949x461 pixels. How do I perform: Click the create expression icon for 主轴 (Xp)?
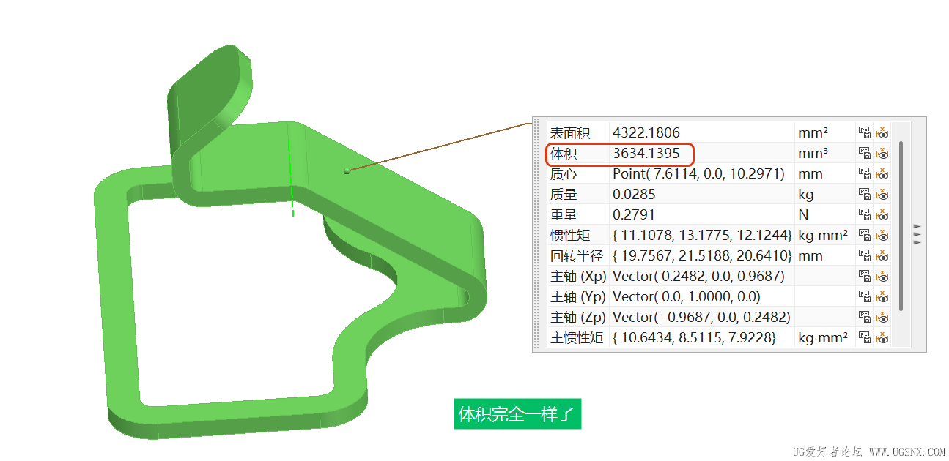(x=865, y=276)
